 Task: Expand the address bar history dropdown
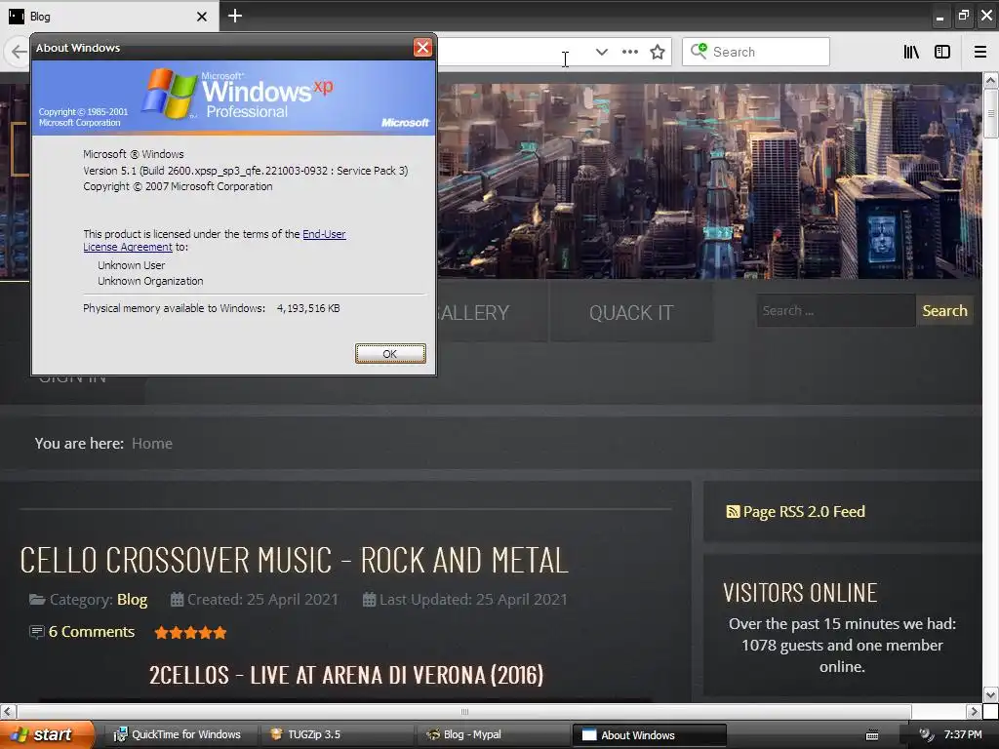(601, 52)
